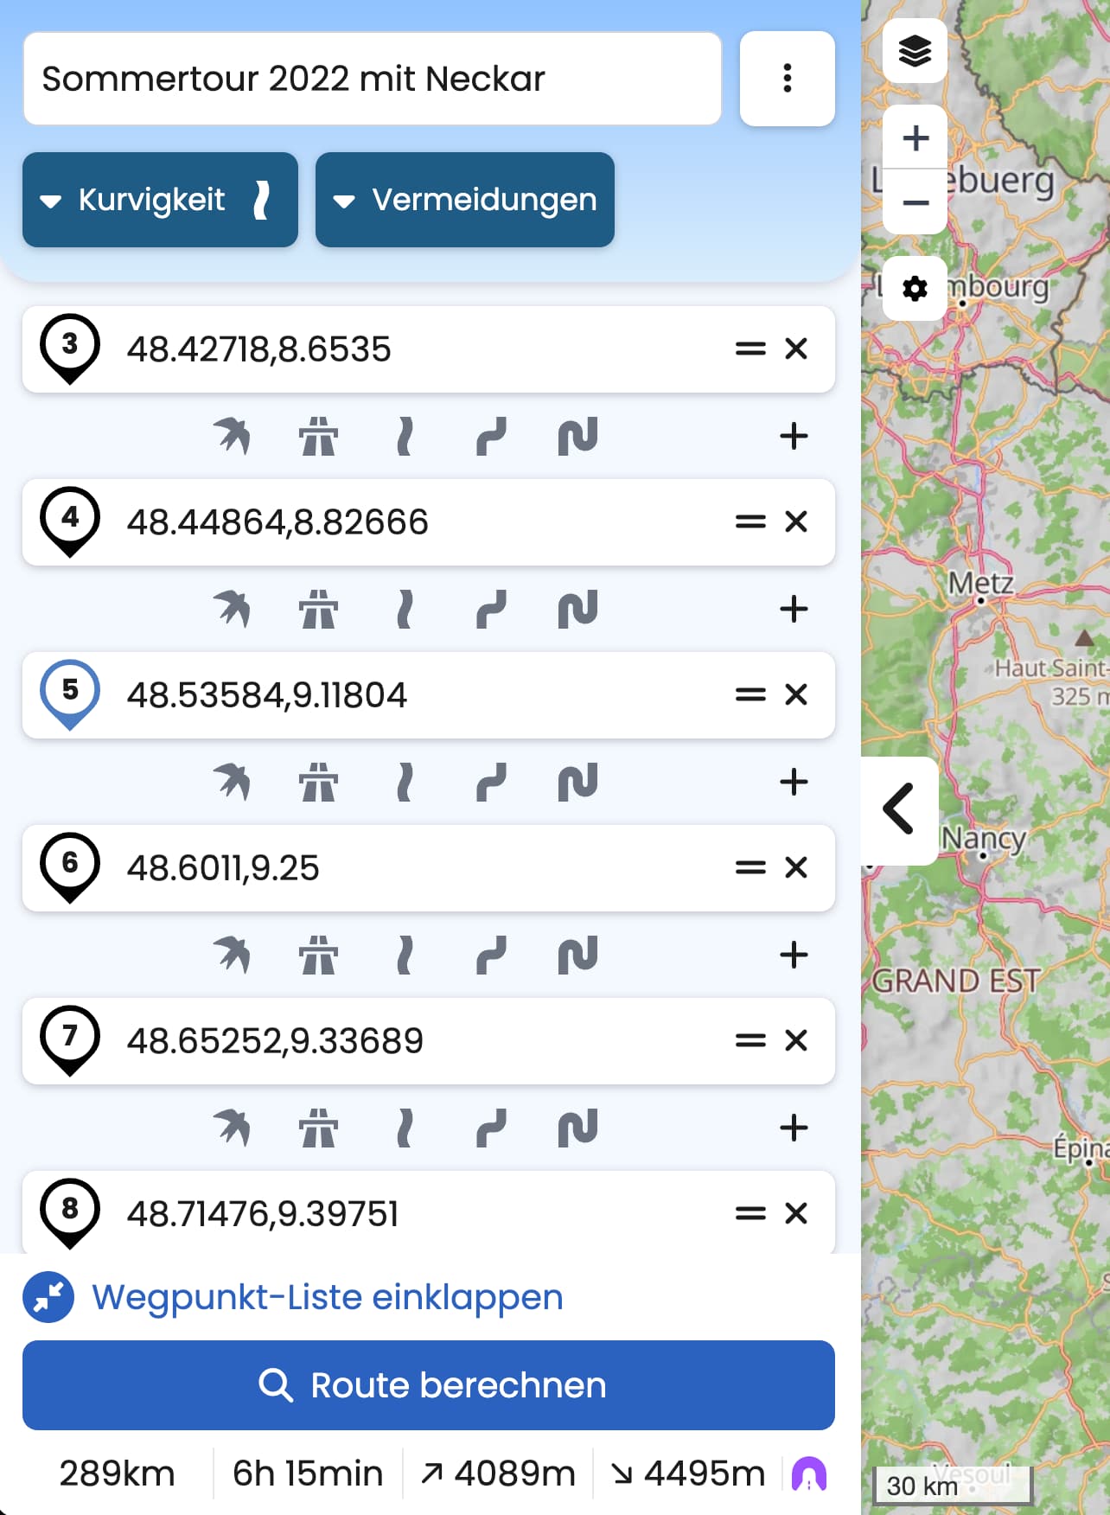
Task: Select curvy routing after waypoint 6
Action: [491, 955]
